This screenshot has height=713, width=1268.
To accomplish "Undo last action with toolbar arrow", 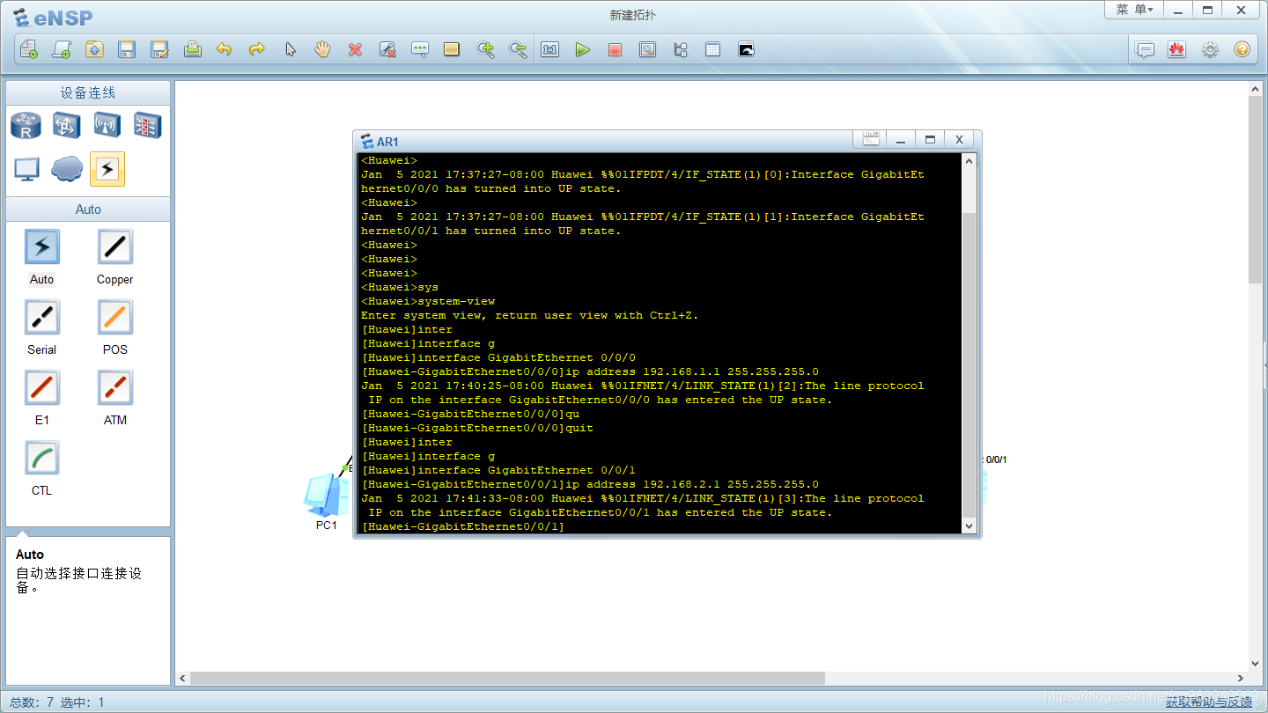I will (x=225, y=50).
